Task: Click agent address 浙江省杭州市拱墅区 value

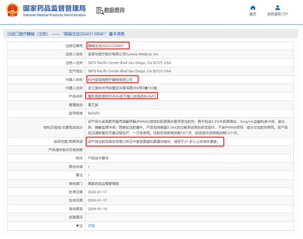Action: pos(122,88)
